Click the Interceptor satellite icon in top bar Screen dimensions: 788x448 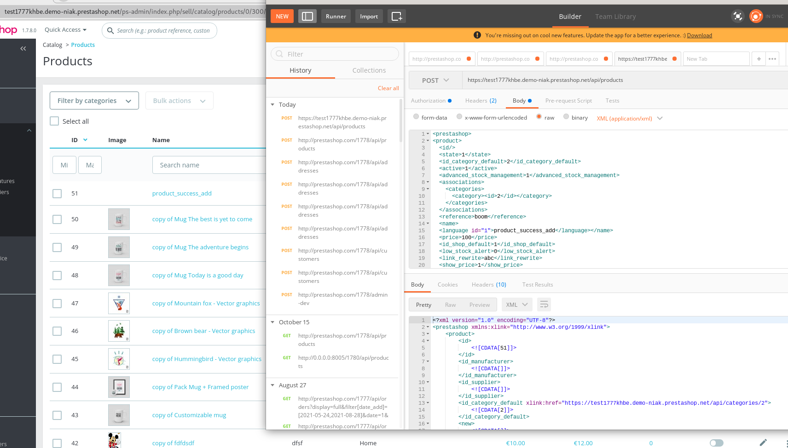[738, 16]
